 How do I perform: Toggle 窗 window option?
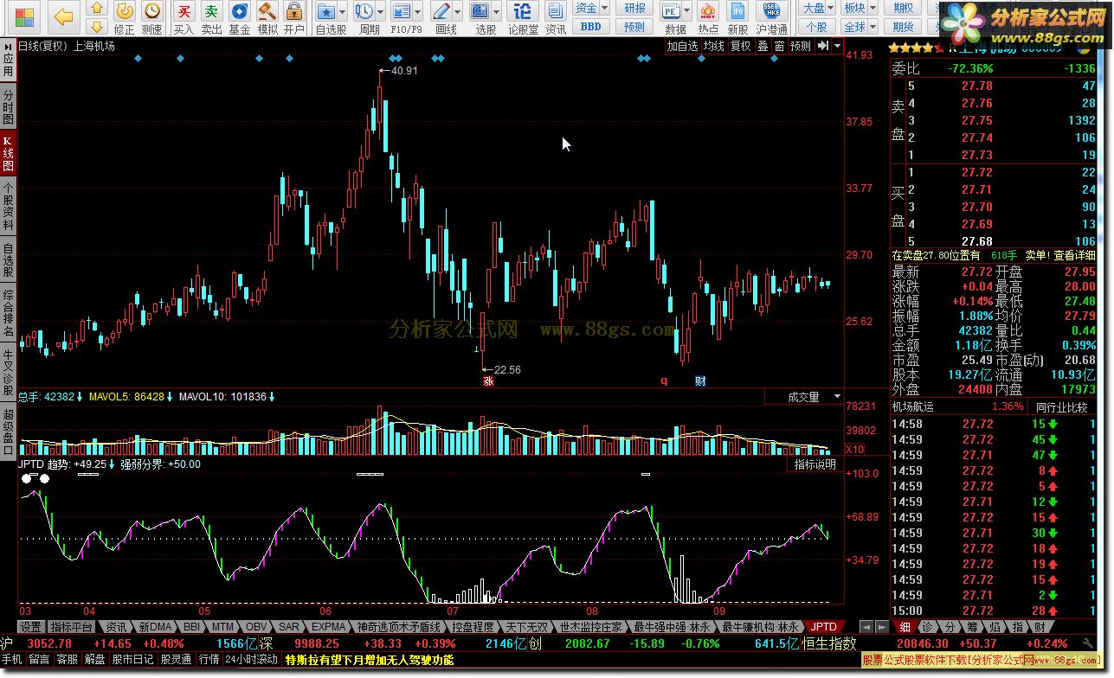coord(779,46)
